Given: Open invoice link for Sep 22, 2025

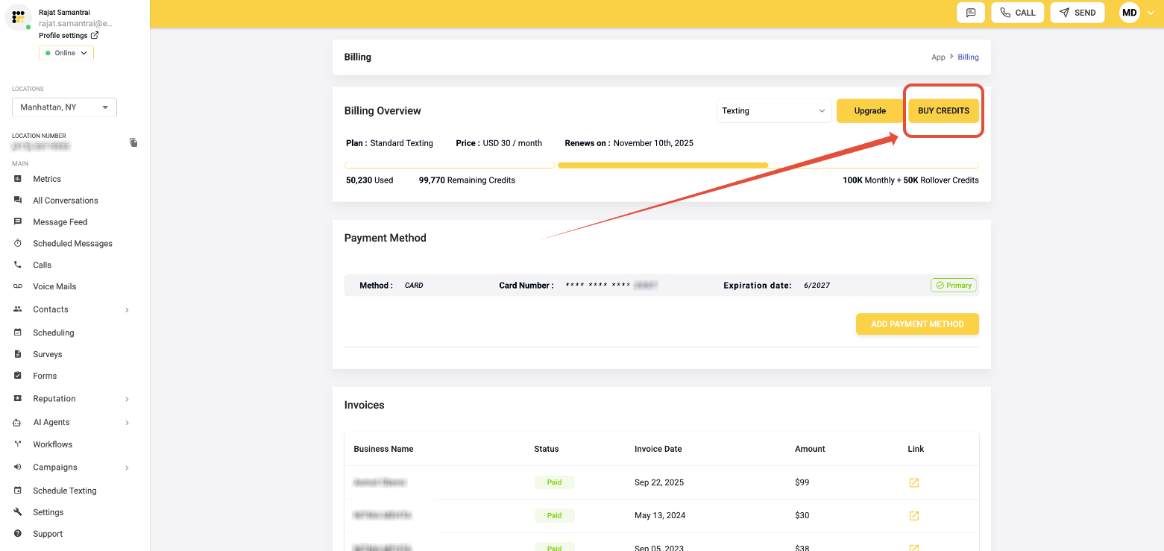Looking at the screenshot, I should (913, 482).
